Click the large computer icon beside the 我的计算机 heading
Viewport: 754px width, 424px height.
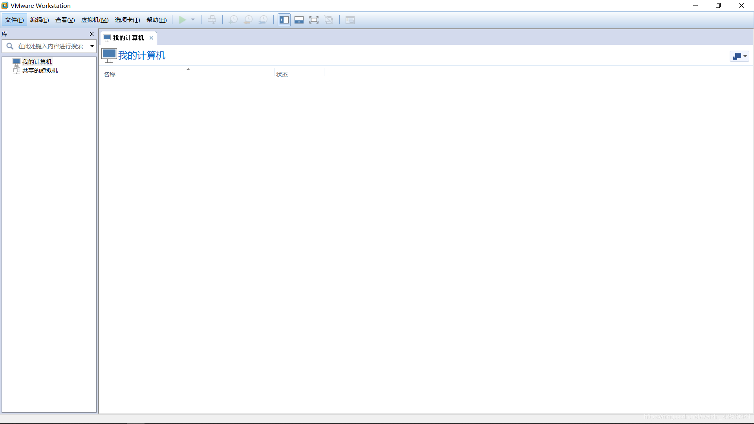pos(109,56)
